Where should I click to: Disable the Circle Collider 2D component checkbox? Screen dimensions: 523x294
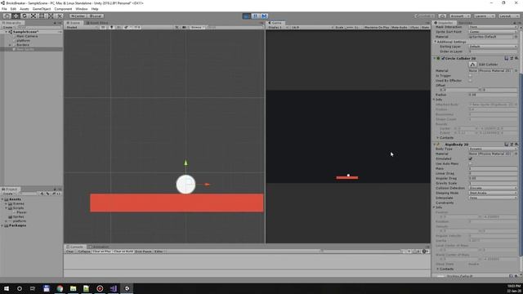[x=443, y=58]
